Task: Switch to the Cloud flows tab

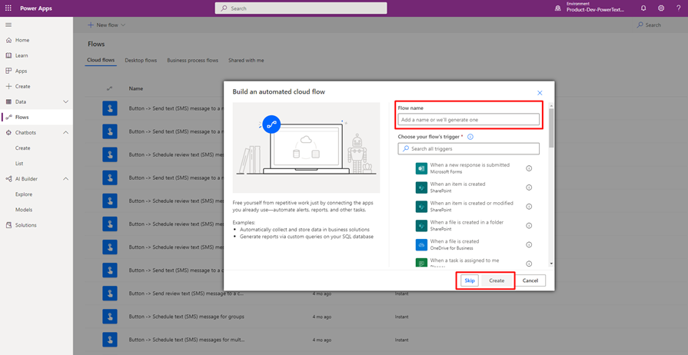Action: click(x=101, y=60)
